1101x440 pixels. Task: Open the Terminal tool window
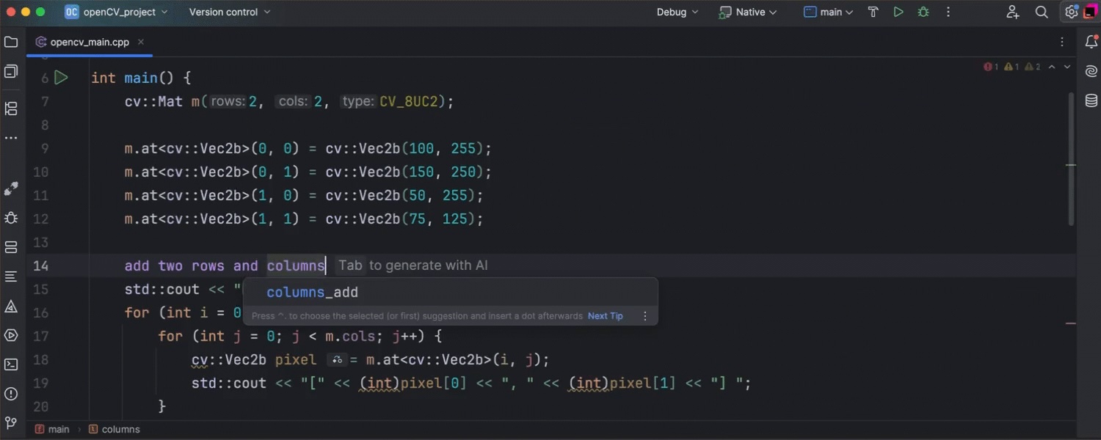coord(11,364)
